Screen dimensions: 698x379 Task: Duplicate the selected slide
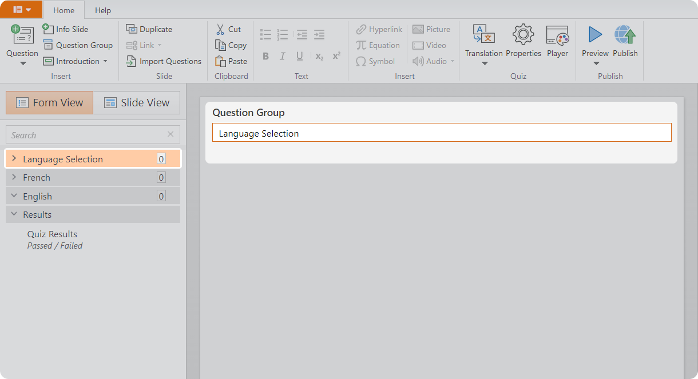click(x=149, y=29)
